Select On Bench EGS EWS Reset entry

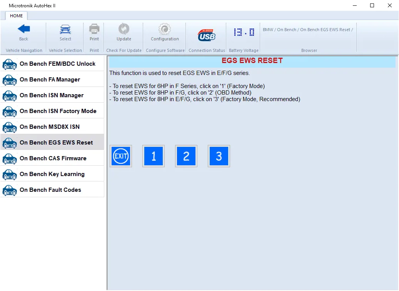pos(52,142)
